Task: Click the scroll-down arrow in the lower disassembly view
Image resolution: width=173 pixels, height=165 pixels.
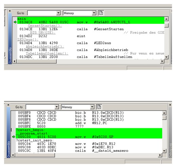Action: pyautogui.click(x=164, y=151)
